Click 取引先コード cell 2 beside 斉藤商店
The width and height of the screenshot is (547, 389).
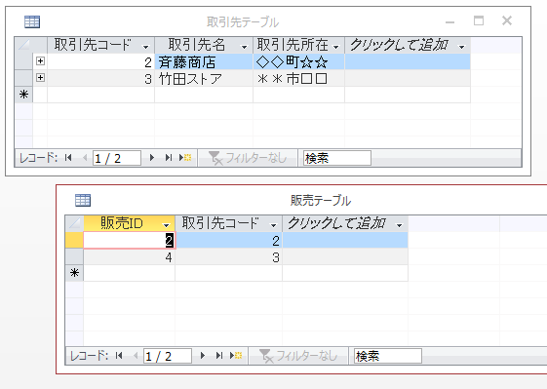[x=100, y=61]
